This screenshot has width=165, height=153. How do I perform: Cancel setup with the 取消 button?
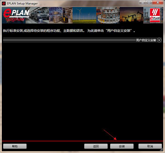pyautogui.click(x=150, y=146)
